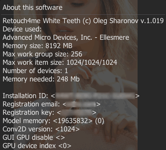The width and height of the screenshot is (166, 150).
Task: Click the blurred Registration email value
Action: (x=81, y=104)
